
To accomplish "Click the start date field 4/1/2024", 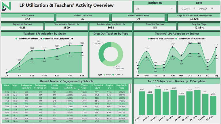I will coord(186,9).
